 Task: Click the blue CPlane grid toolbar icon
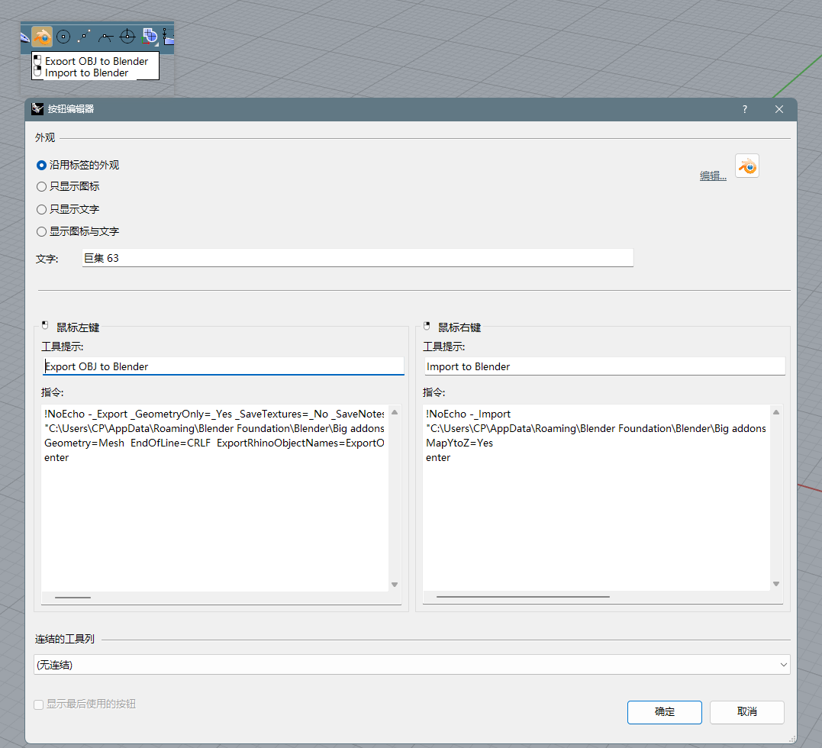[x=150, y=36]
